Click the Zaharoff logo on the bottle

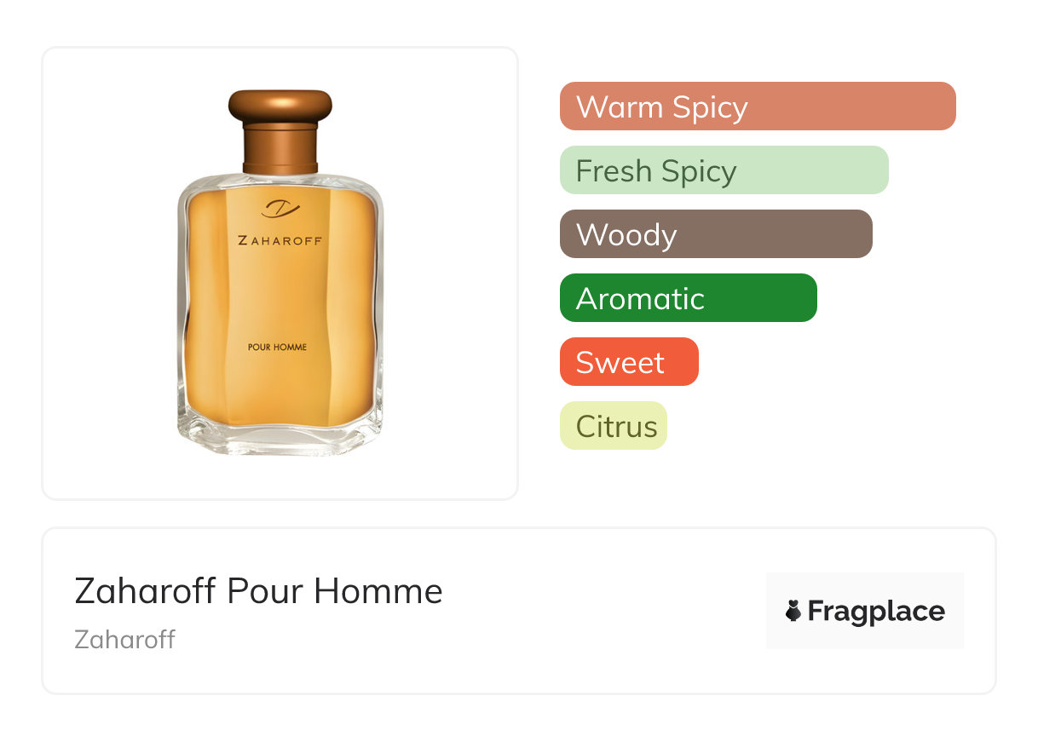[x=280, y=209]
